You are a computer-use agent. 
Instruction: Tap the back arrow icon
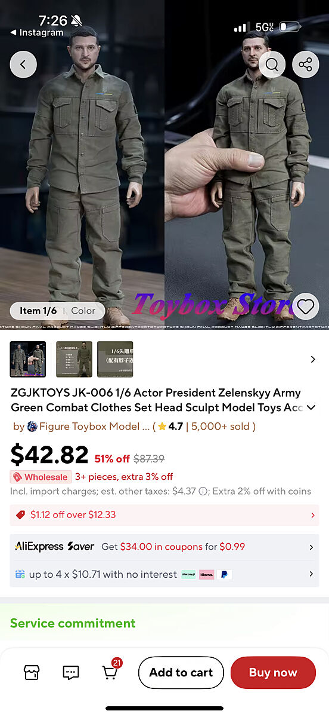(23, 65)
